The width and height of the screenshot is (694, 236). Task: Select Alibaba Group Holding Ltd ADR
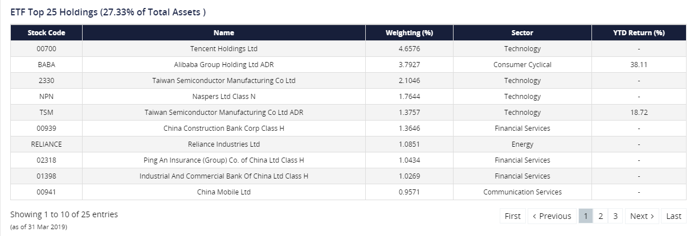pos(224,65)
